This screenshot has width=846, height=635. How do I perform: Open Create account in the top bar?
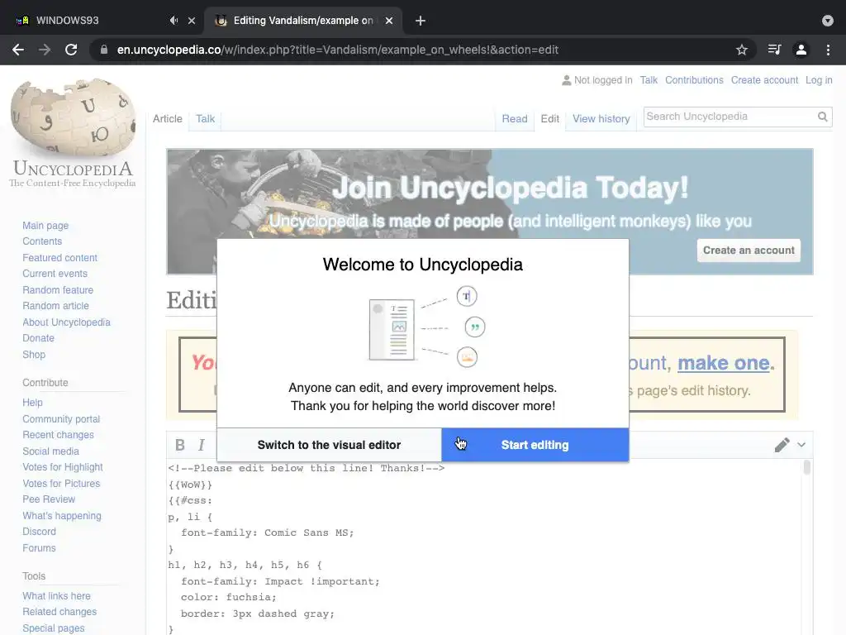click(x=764, y=80)
